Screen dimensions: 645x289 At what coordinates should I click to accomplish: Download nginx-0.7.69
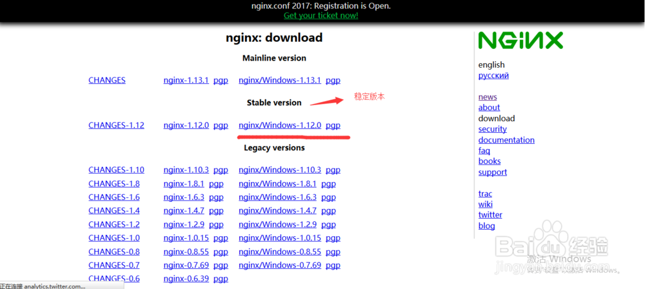(186, 265)
